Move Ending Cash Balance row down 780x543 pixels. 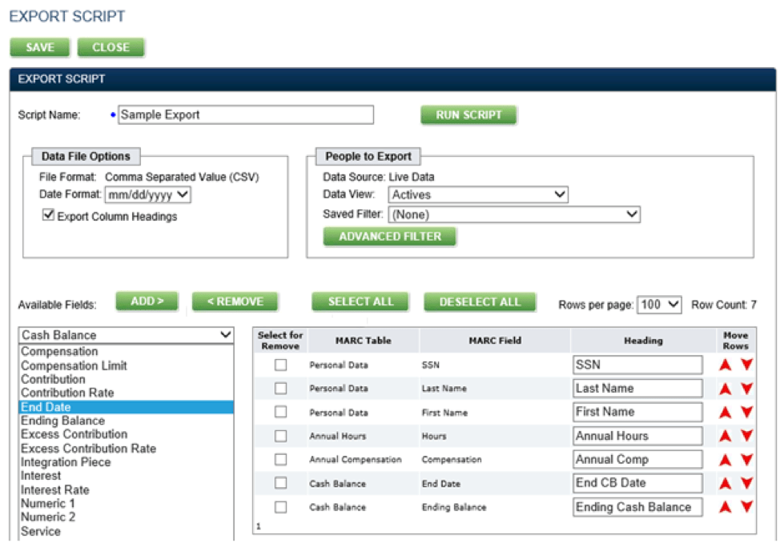click(x=746, y=506)
